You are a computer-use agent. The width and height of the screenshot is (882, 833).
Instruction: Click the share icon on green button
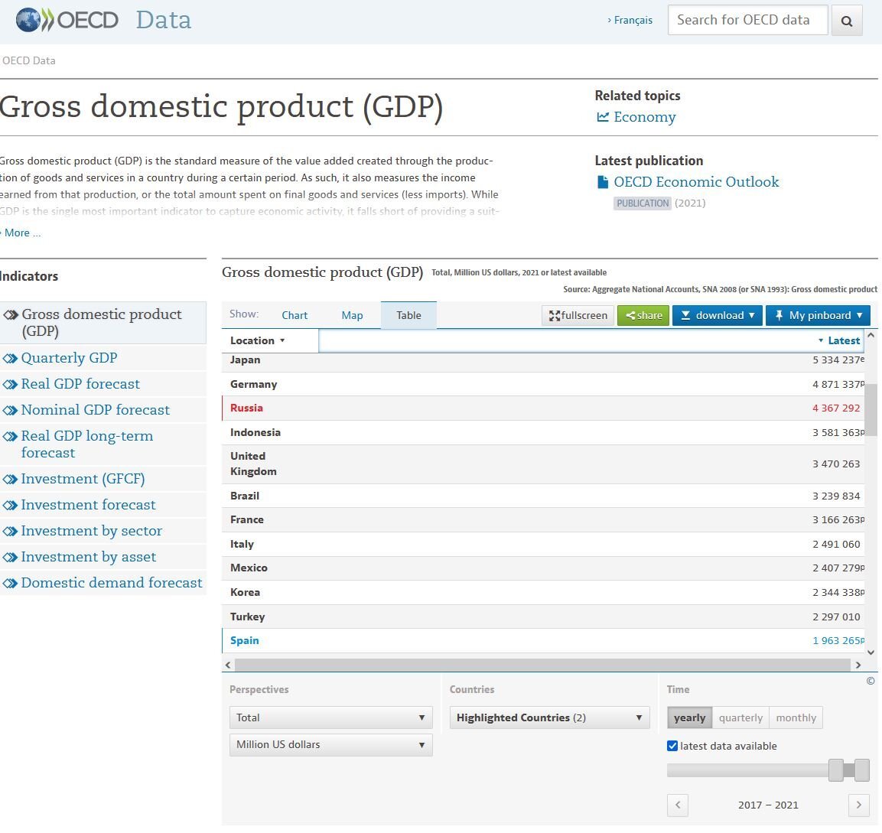630,316
